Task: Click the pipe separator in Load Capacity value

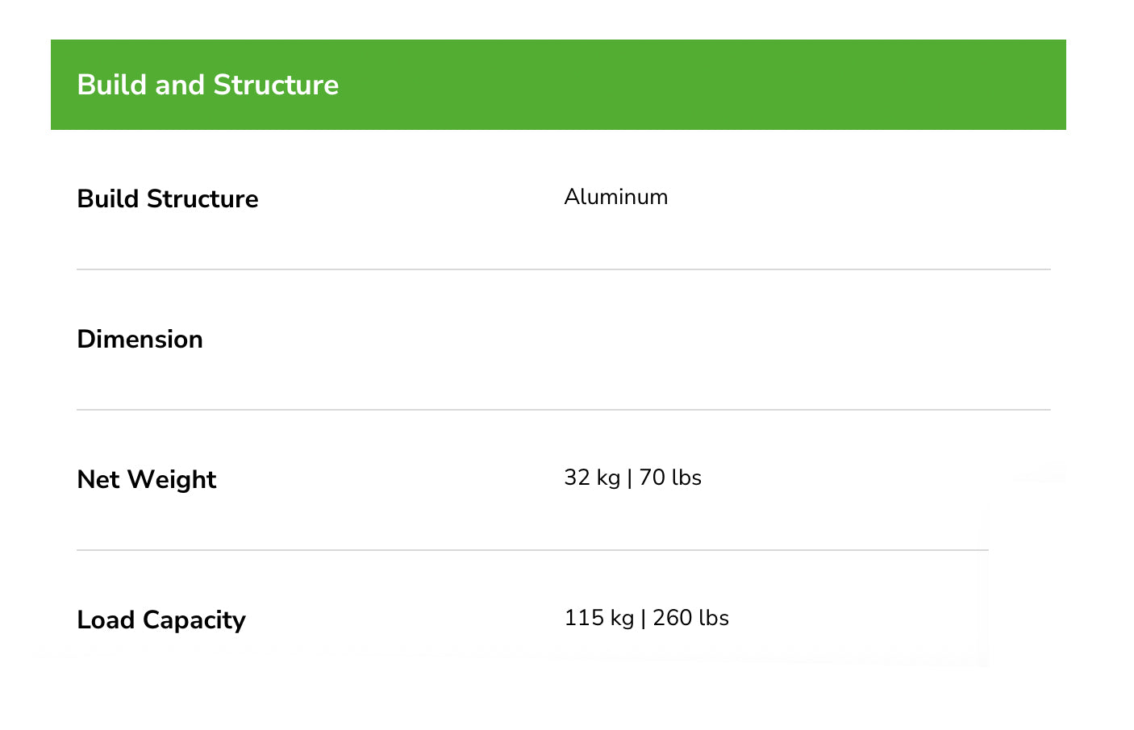Action: coord(644,618)
